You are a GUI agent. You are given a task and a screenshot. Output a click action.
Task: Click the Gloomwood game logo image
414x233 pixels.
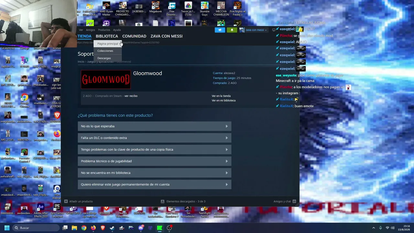[106, 79]
